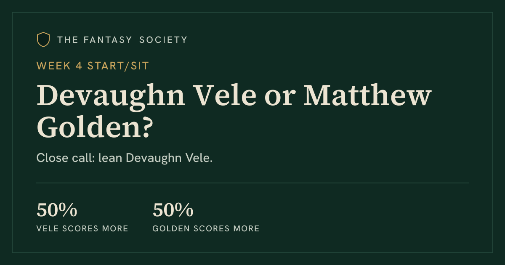Select the GOLDEN SCORES MORE label
505x265 pixels.
pos(206,229)
